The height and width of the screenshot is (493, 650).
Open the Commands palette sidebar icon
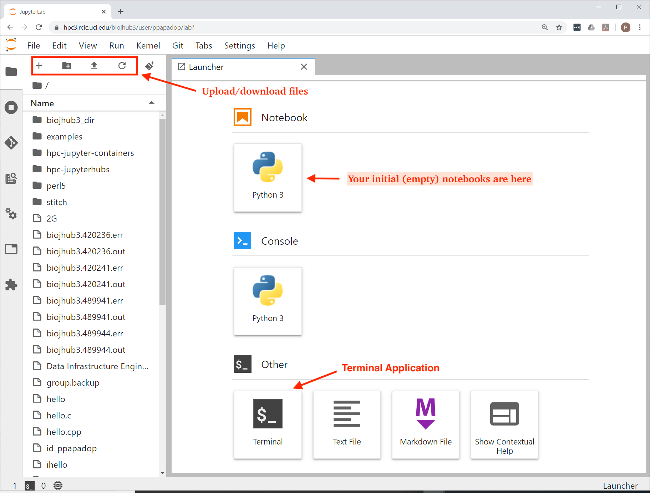pyautogui.click(x=11, y=178)
